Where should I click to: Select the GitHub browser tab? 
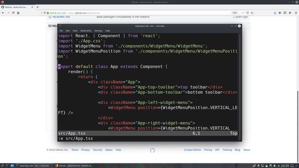coord(17,7)
